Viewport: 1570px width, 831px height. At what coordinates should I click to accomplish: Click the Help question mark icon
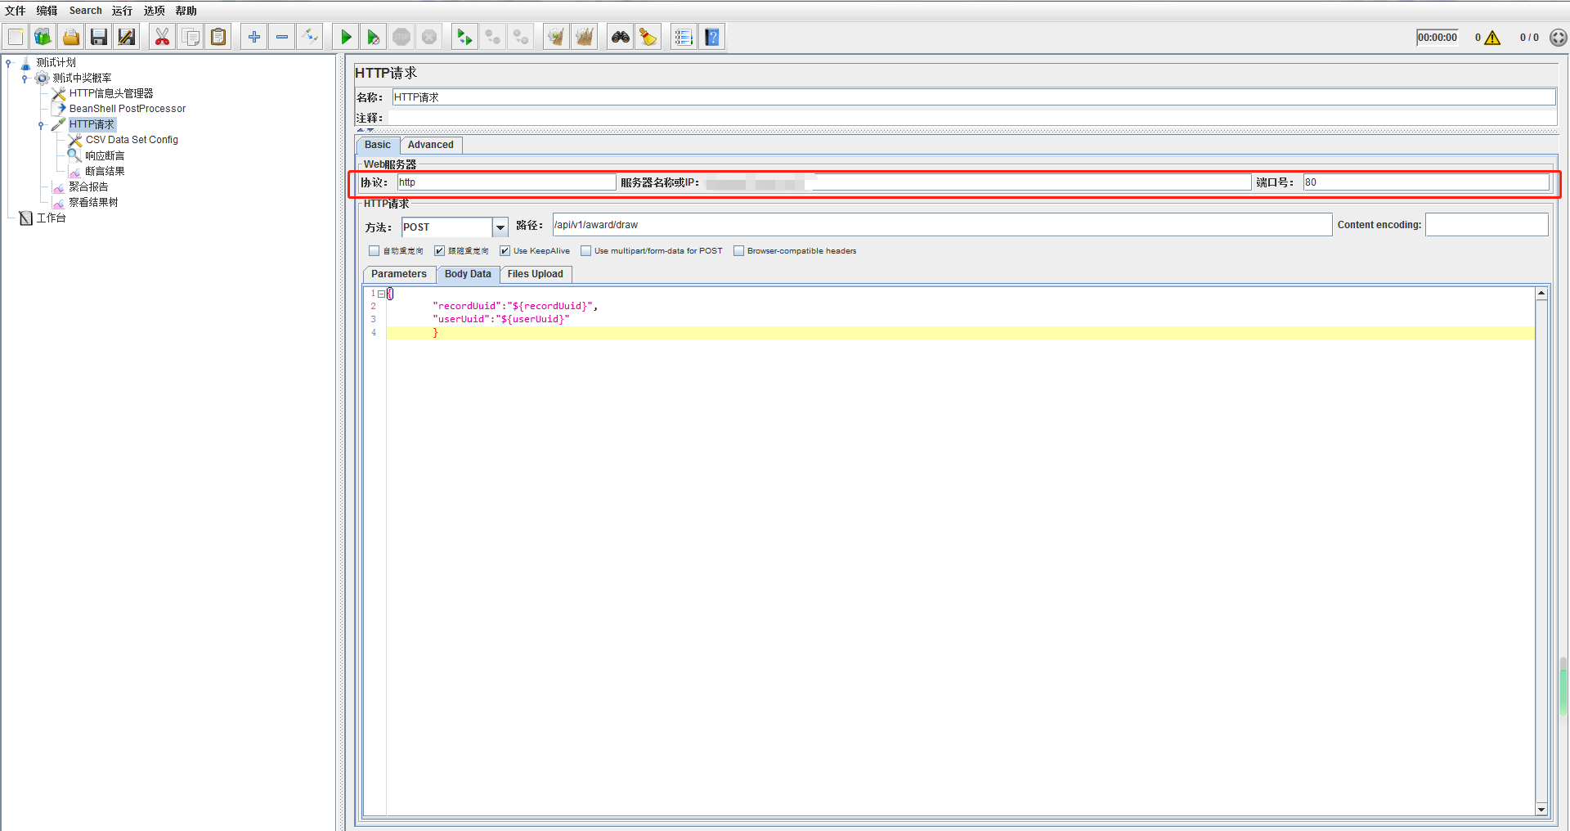712,38
